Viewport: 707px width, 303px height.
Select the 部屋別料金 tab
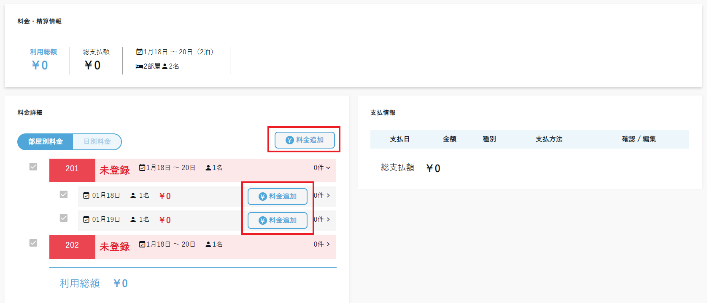pyautogui.click(x=46, y=142)
